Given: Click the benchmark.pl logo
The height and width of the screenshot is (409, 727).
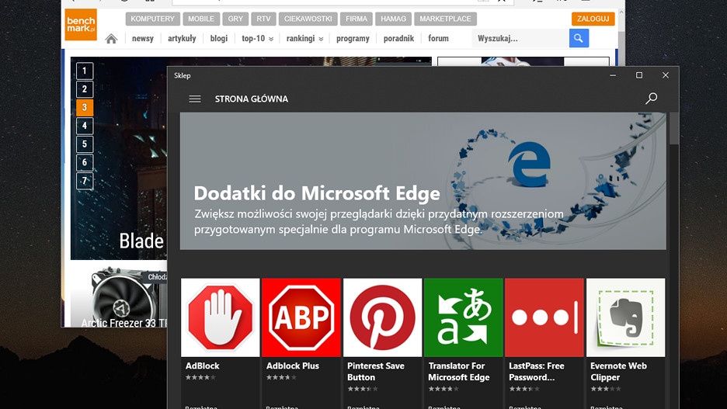Looking at the screenshot, I should click(x=81, y=25).
